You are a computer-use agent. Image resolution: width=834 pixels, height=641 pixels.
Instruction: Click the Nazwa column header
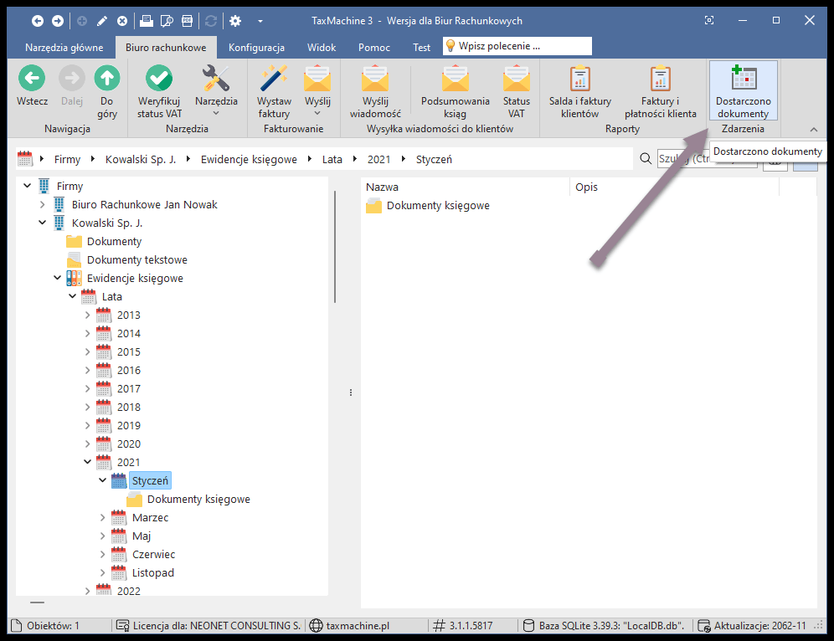coord(465,187)
